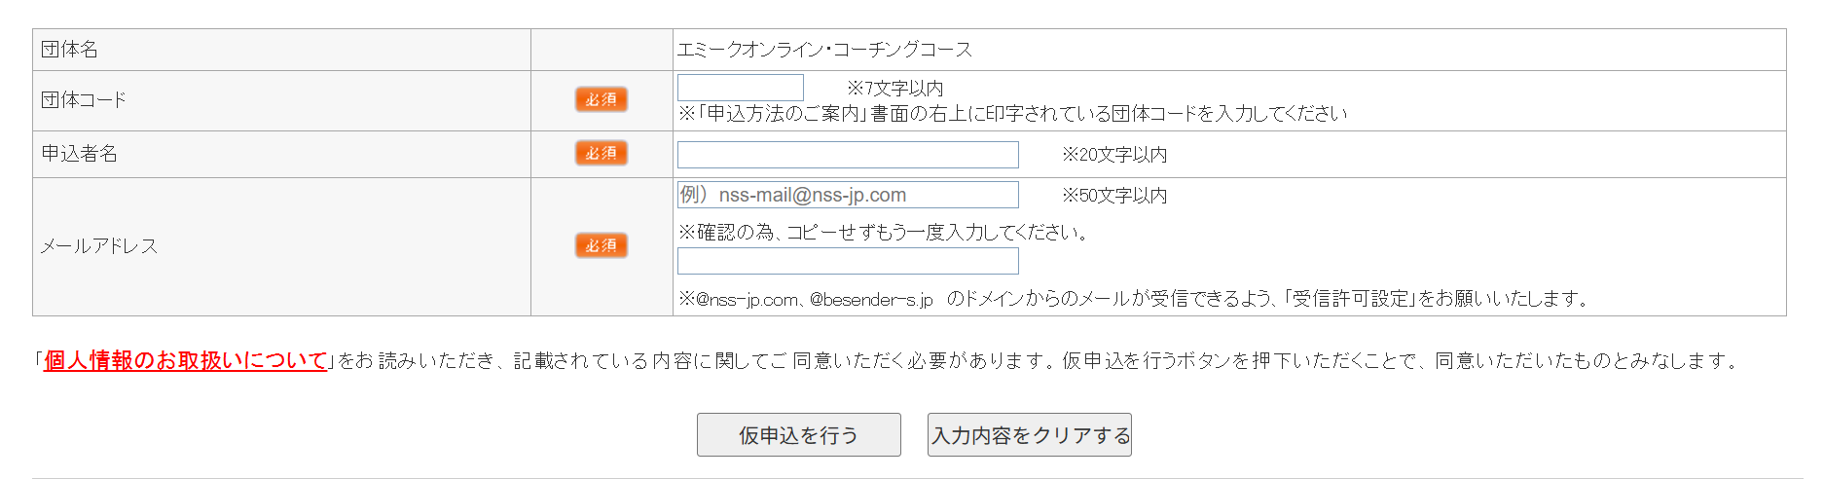Click the ※50文字以内 hint beside the email field
The width and height of the screenshot is (1824, 479).
pyautogui.click(x=1113, y=196)
